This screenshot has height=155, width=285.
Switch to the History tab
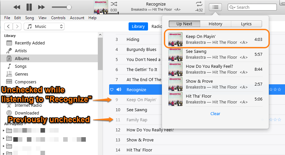point(215,24)
